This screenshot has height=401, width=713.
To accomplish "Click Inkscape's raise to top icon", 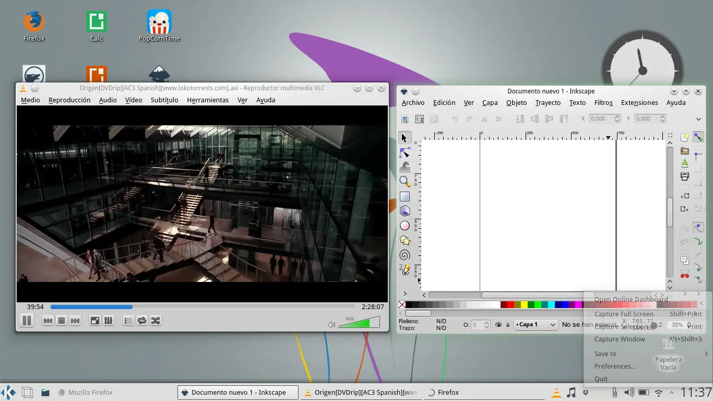I will coord(564,119).
